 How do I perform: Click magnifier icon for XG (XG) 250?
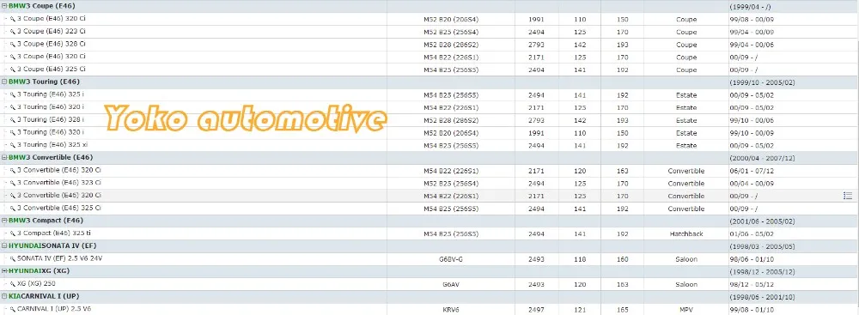click(13, 284)
